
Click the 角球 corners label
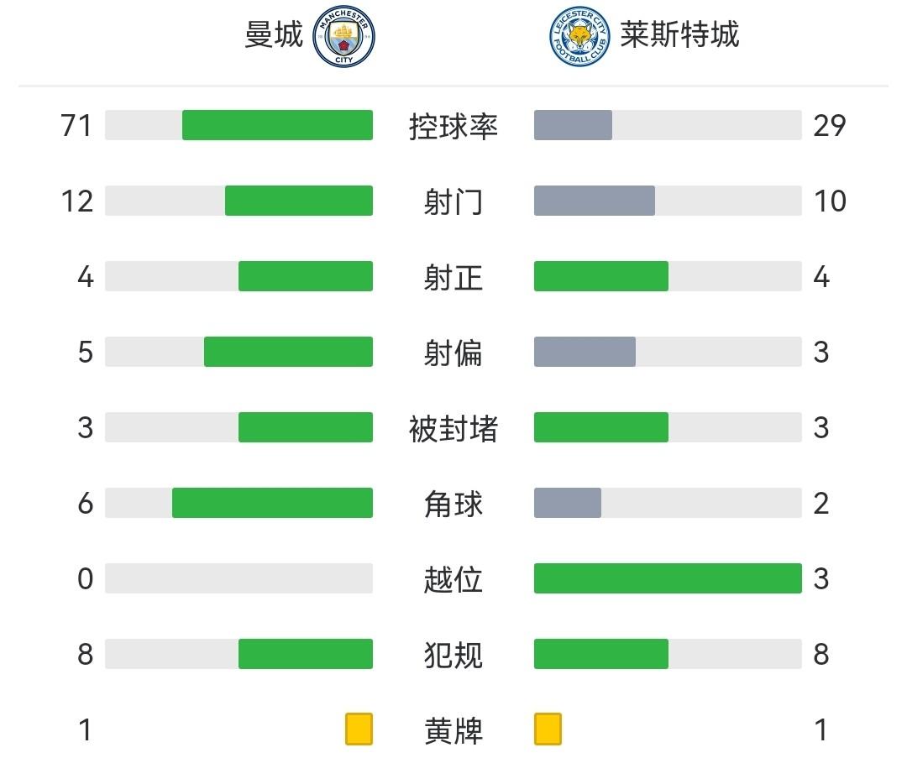(453, 504)
